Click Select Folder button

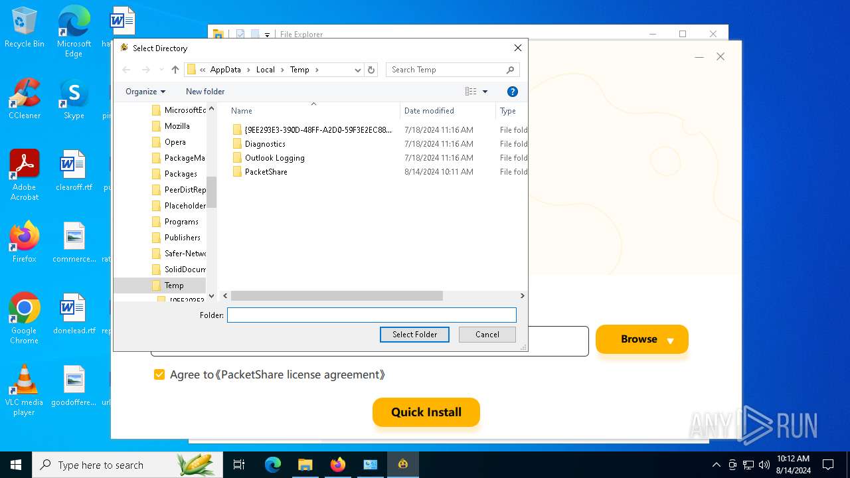414,335
